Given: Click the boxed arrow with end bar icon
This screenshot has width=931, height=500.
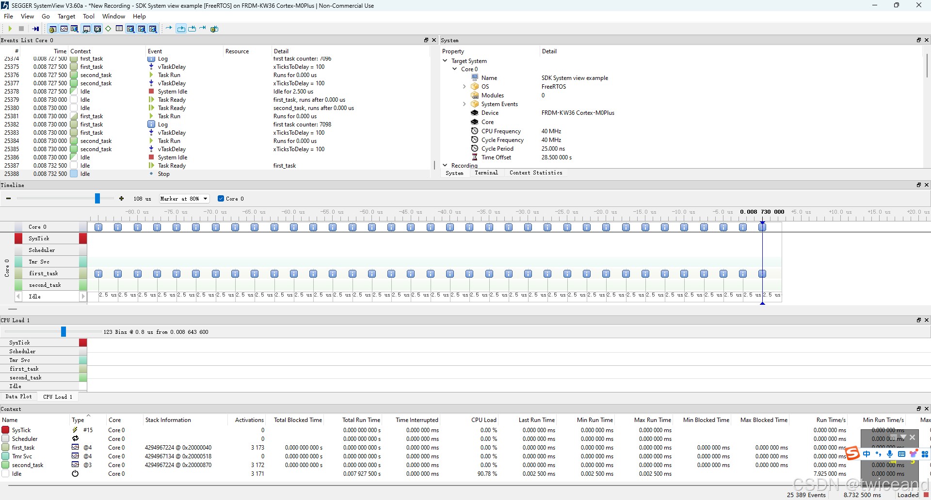Looking at the screenshot, I should coord(192,29).
